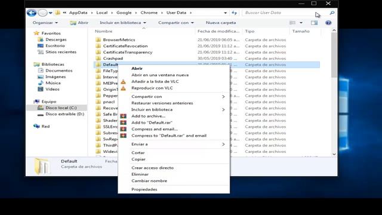Sort by the Tipo column header
This screenshot has width=382, height=215.
click(x=249, y=31)
